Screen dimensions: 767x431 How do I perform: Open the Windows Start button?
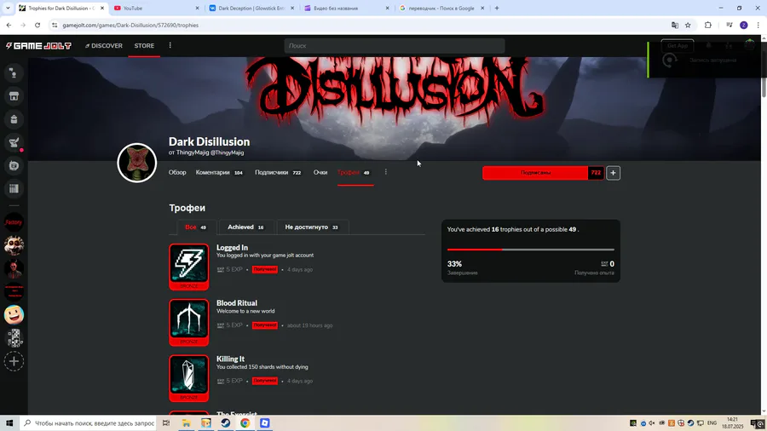pyautogui.click(x=9, y=423)
